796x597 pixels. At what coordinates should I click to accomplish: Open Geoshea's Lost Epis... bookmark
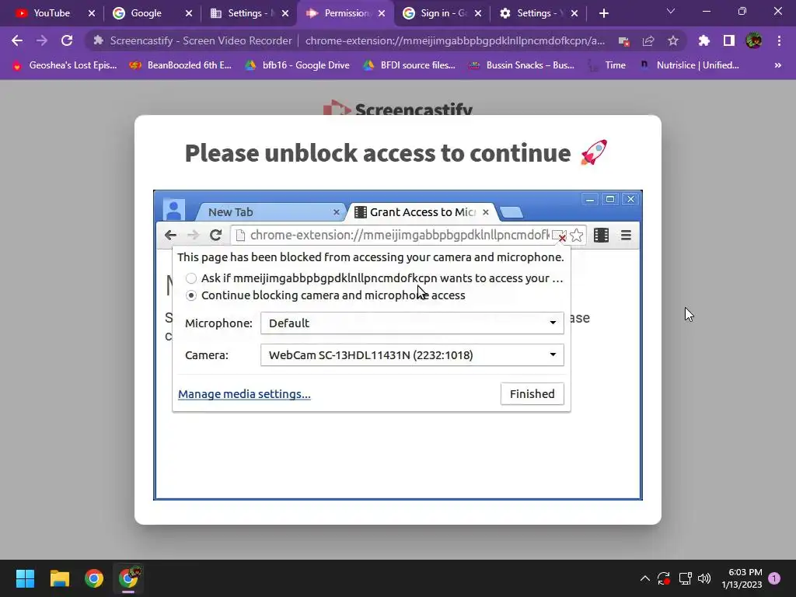65,65
